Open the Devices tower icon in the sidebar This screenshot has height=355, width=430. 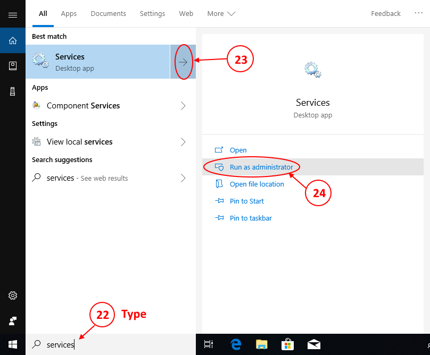tap(13, 91)
